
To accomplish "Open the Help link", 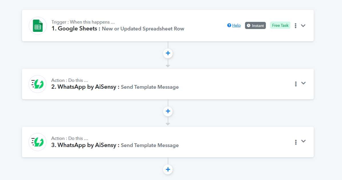I will pyautogui.click(x=236, y=25).
